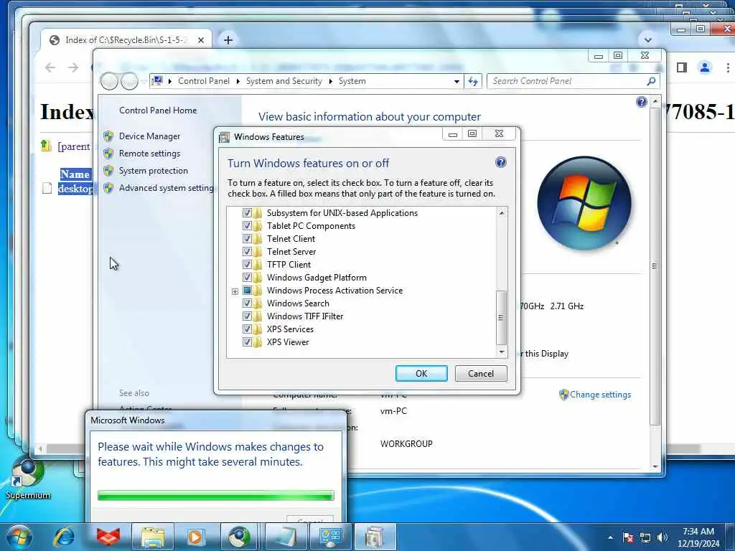Switch to Control Panel taskbar icon
Screen dimensions: 735x551
tap(330, 537)
